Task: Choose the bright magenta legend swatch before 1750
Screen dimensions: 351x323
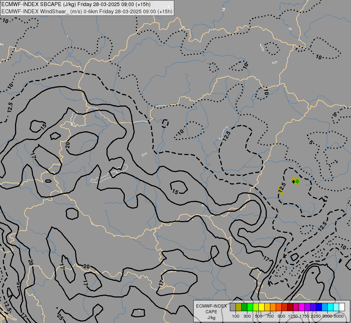Action: pos(302,307)
